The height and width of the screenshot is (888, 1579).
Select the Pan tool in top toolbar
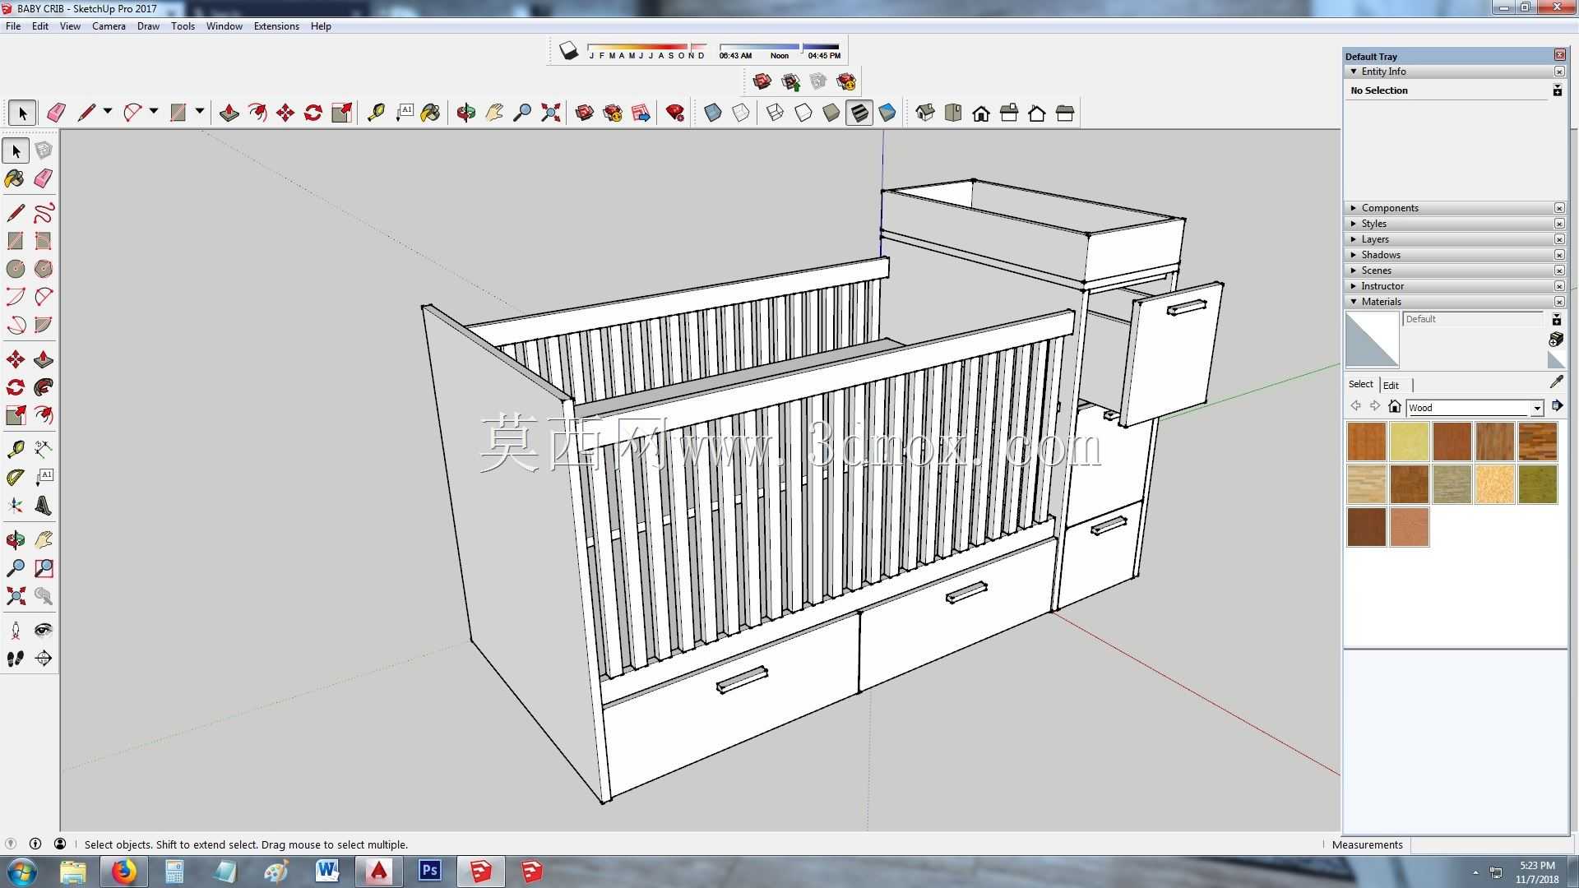click(494, 113)
